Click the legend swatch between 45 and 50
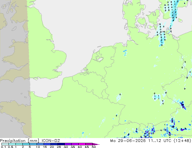The image size is (192, 148). coord(89,144)
